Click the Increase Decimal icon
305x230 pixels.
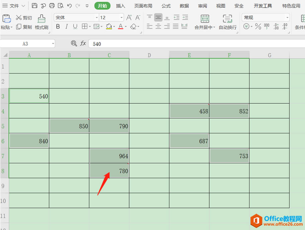[275, 26]
